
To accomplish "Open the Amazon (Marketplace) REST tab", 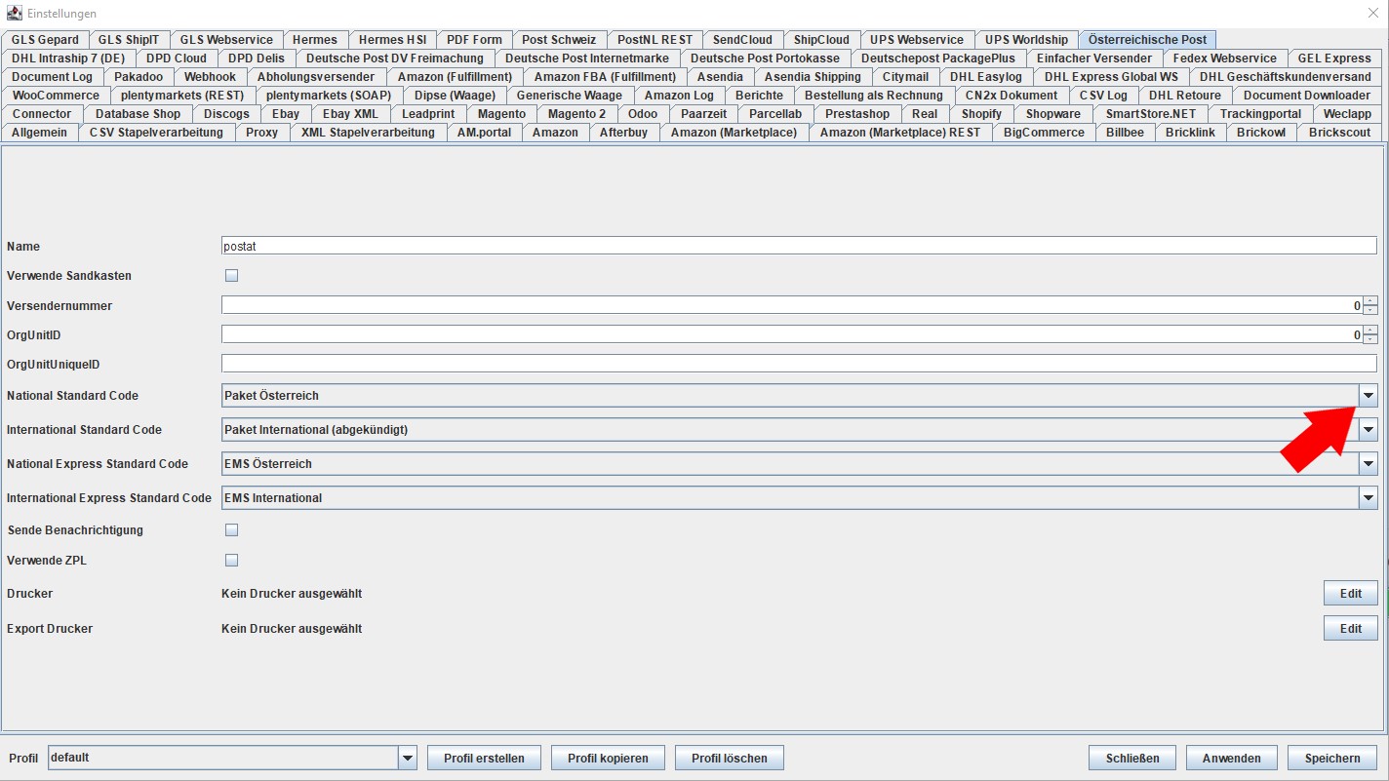I will [900, 133].
